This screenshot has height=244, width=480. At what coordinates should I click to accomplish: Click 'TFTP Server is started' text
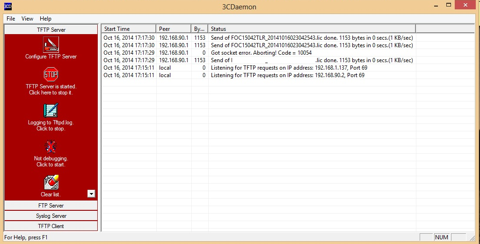pyautogui.click(x=51, y=86)
